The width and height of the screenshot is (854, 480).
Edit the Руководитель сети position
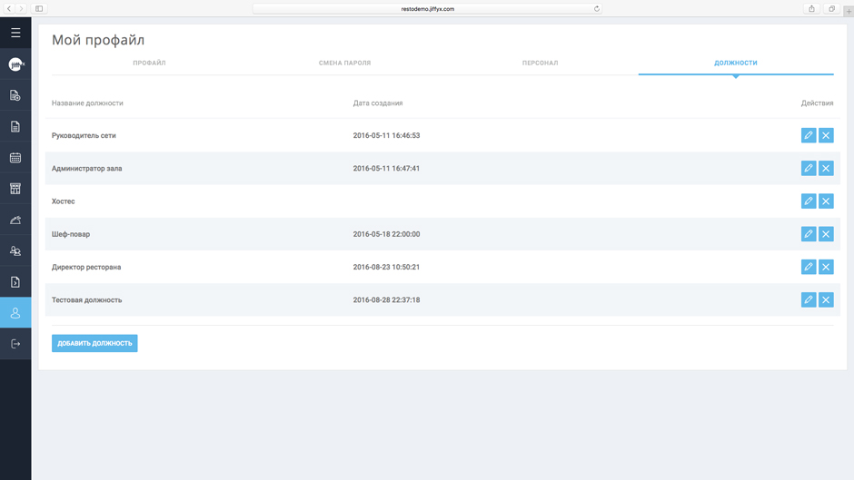click(x=808, y=135)
